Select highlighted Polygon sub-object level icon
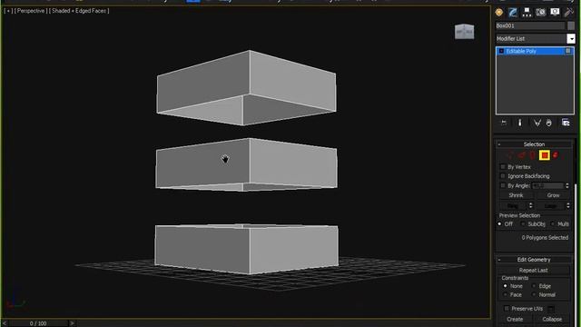 545,155
